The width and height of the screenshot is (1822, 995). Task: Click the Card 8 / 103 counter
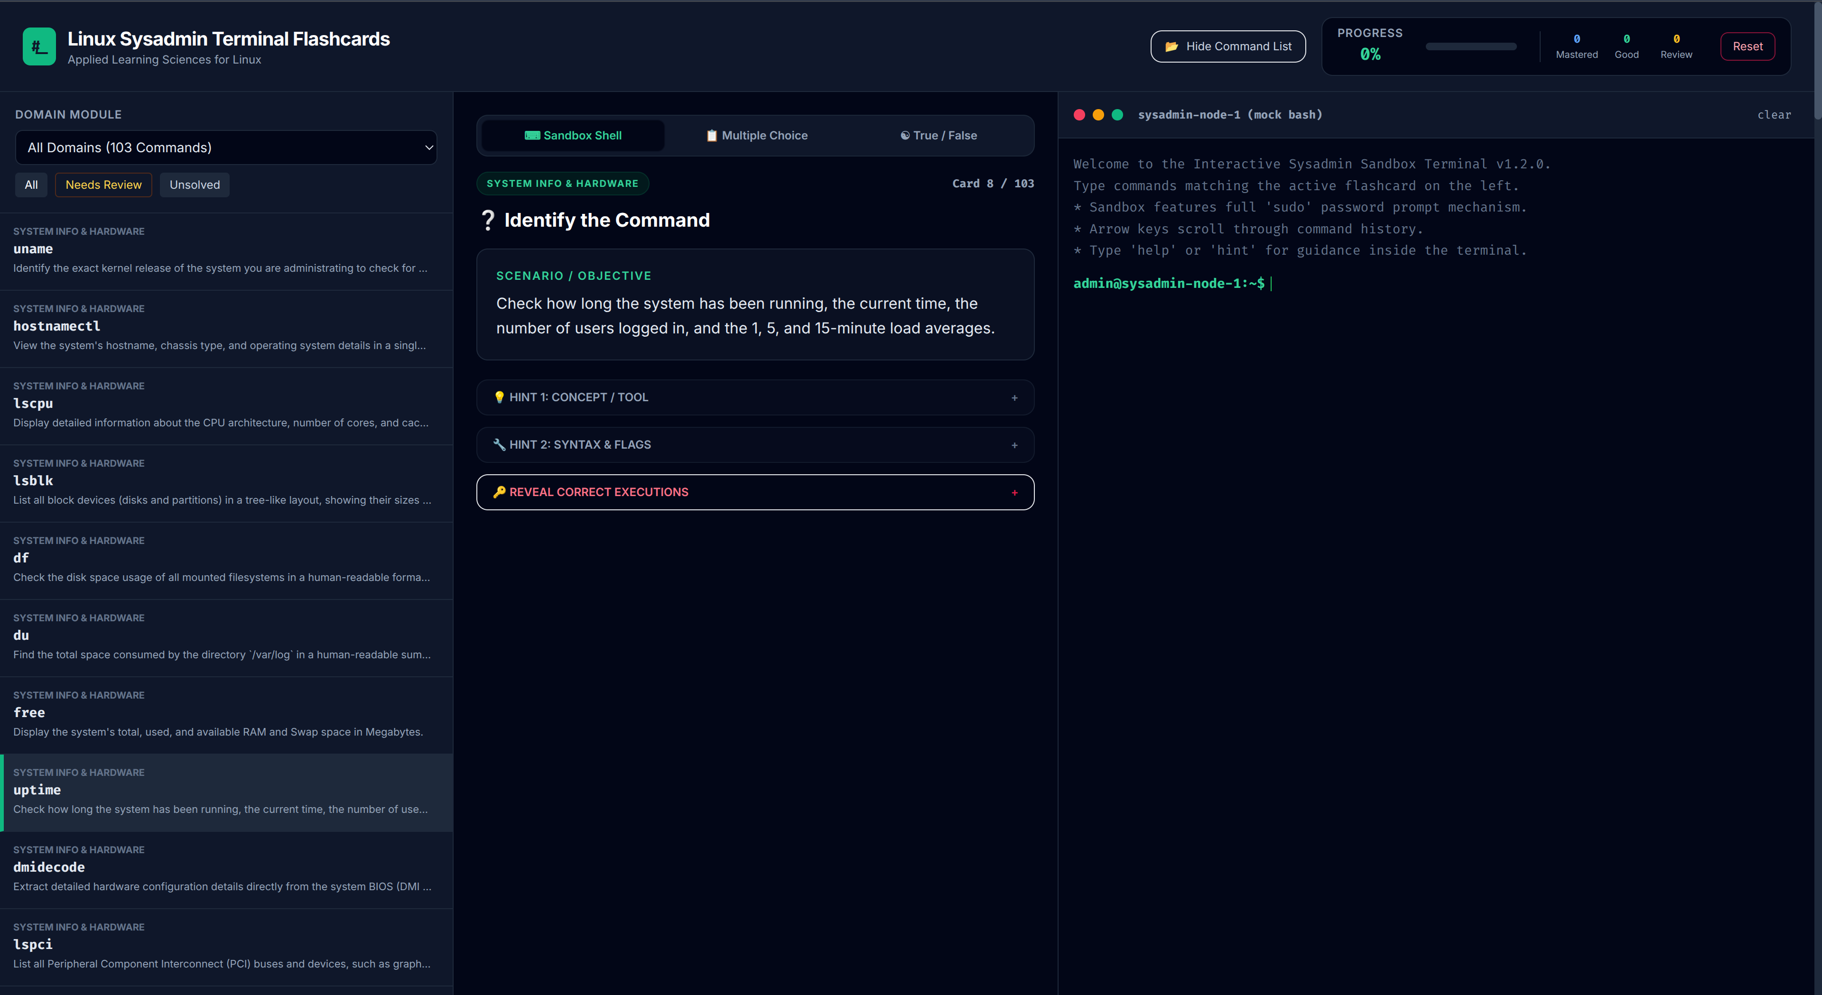point(992,184)
